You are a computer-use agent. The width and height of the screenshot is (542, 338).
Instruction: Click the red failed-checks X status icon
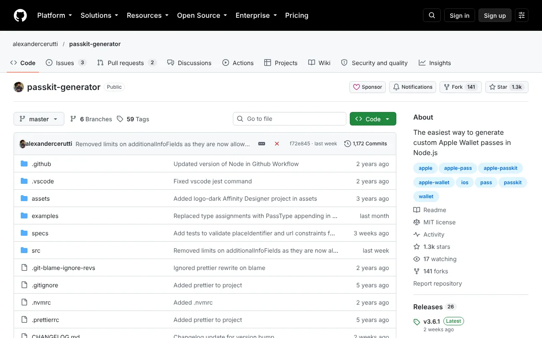(277, 144)
